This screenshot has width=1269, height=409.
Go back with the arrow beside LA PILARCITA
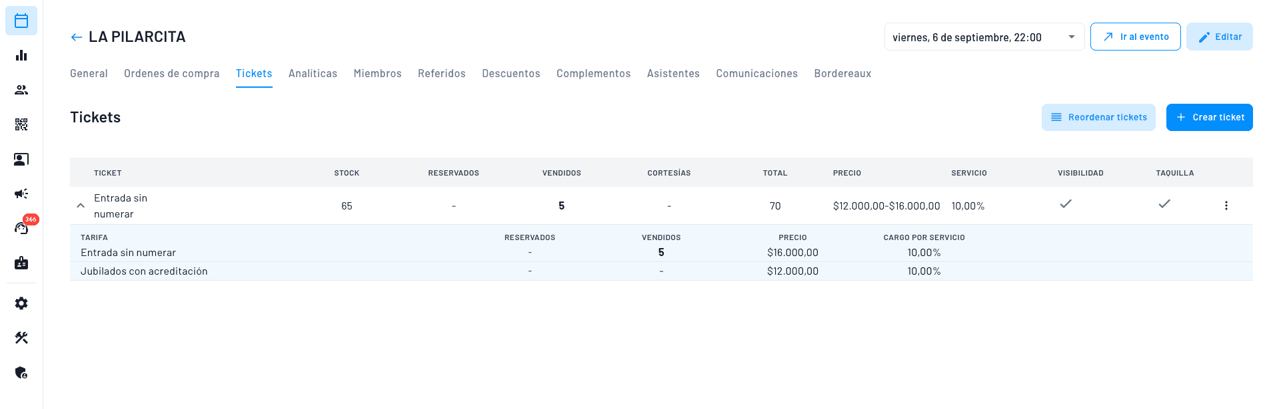tap(77, 37)
